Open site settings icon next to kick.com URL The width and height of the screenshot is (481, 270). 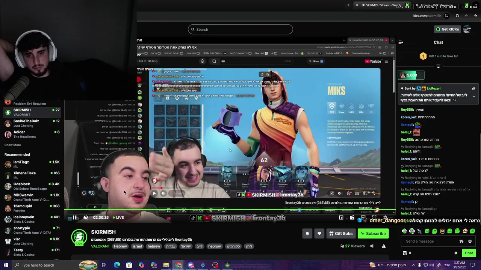(x=446, y=16)
